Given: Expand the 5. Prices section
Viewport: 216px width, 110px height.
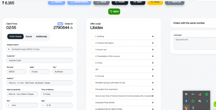Looking at the screenshot, I should [123, 63].
